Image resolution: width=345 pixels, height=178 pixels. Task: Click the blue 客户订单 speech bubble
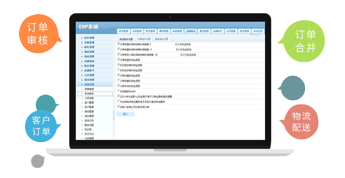pyautogui.click(x=40, y=126)
